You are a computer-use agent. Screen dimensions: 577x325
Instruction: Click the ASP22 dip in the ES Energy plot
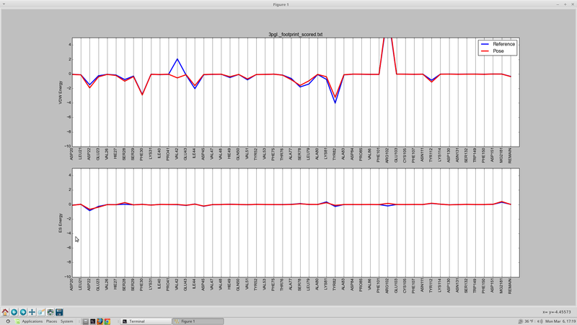point(89,210)
